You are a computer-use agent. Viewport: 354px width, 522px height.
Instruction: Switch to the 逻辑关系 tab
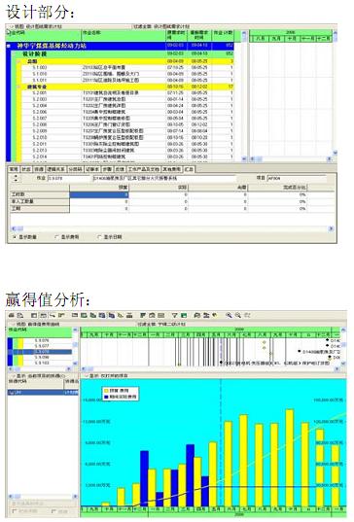56,169
